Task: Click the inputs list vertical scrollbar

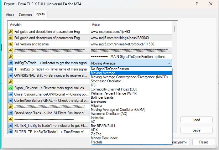Action: tap(175, 29)
